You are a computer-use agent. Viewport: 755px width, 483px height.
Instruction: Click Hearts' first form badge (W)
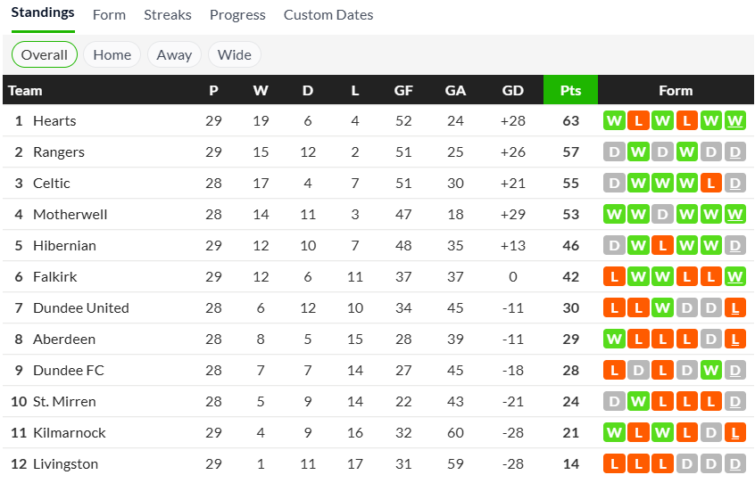tap(614, 121)
